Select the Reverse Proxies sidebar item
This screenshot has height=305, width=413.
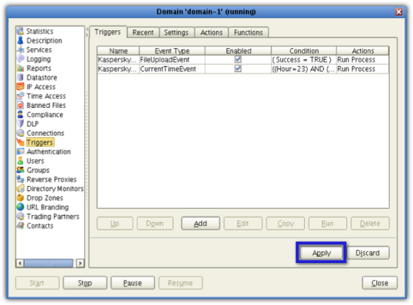pyautogui.click(x=52, y=179)
